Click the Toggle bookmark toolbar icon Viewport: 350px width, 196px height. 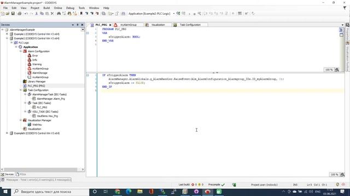coord(81,14)
